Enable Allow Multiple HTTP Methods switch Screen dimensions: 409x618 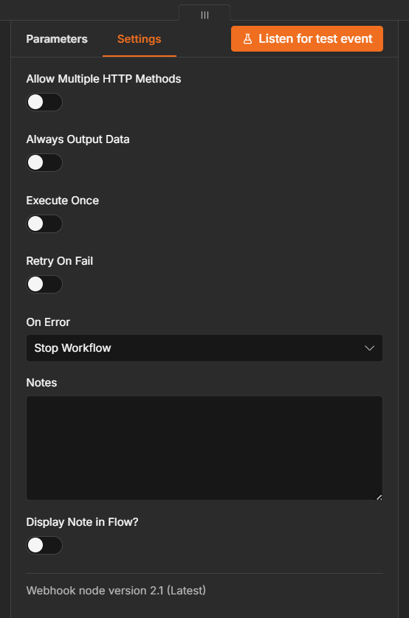click(44, 102)
